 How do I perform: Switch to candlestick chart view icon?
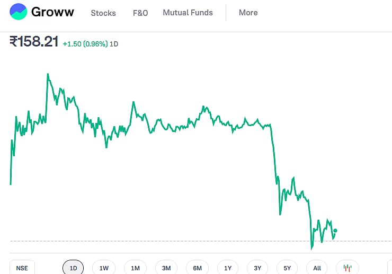pyautogui.click(x=348, y=268)
